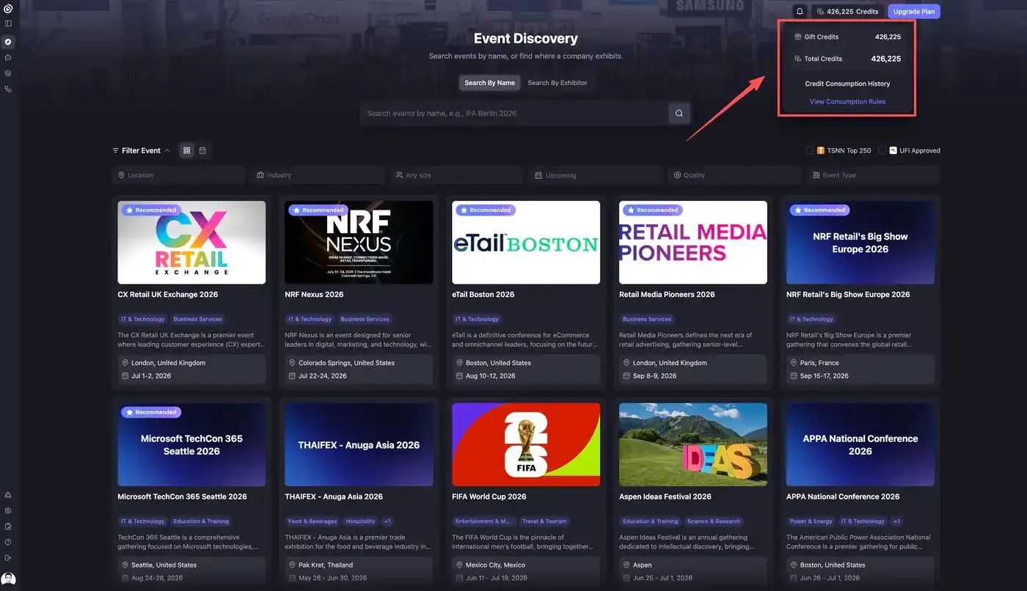Click Credit Consumption History entry
This screenshot has width=1027, height=591.
(x=847, y=84)
